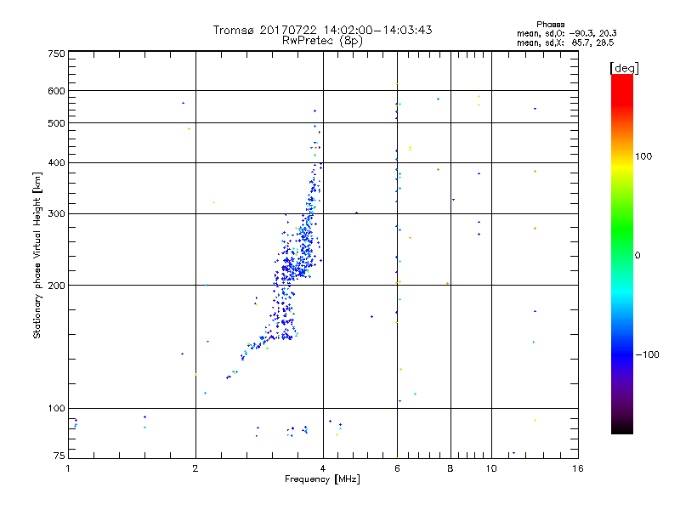Click the x-axis tick label '8'
The width and height of the screenshot is (680, 510).
click(x=450, y=468)
